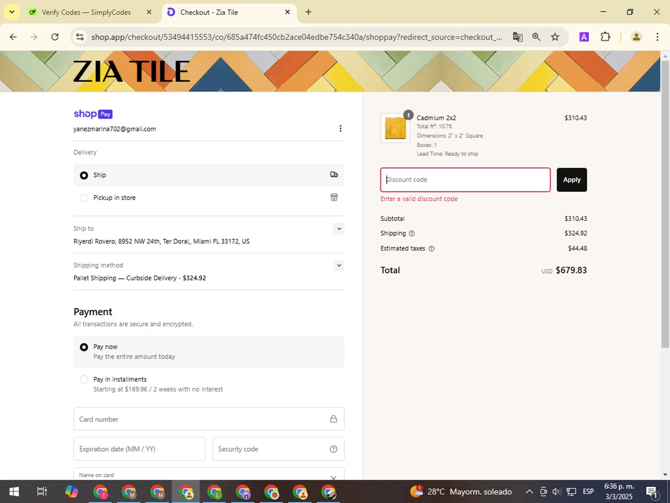The width and height of the screenshot is (670, 503).
Task: Click the Zia Tile logo
Action: click(x=131, y=72)
